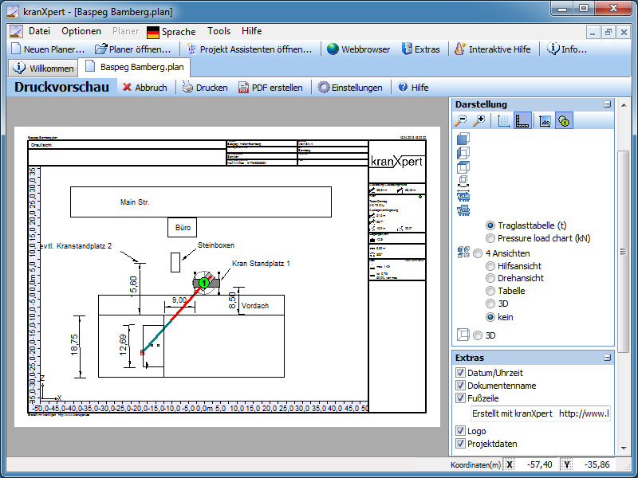Select the 4 Ansichten radio button

[x=478, y=253]
